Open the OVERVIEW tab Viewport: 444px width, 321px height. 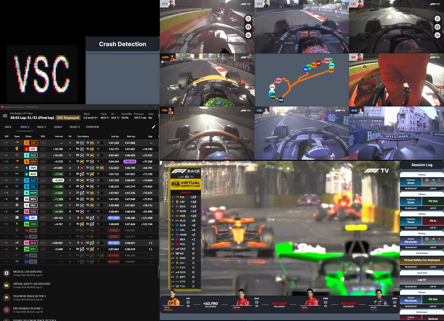coord(92,127)
